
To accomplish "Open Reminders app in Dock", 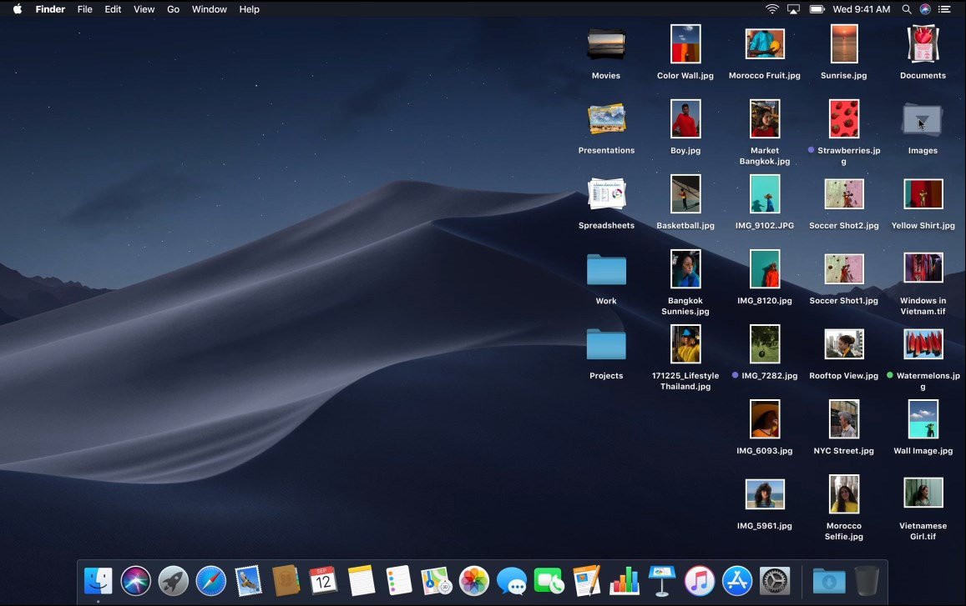I will [x=398, y=581].
